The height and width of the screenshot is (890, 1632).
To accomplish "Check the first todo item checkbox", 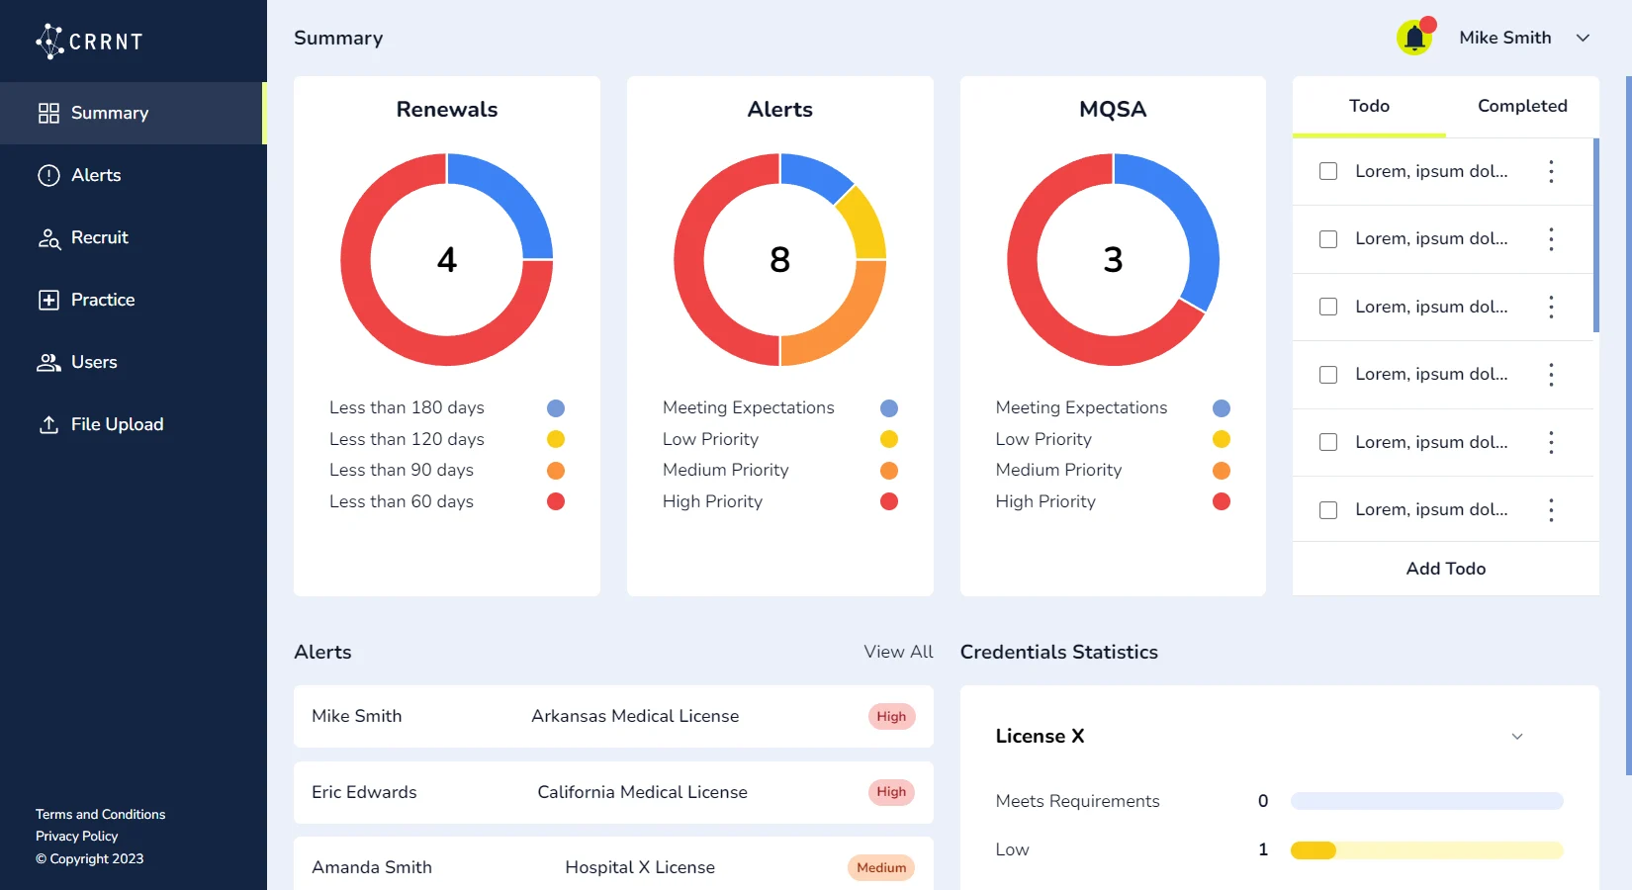I will (1328, 171).
